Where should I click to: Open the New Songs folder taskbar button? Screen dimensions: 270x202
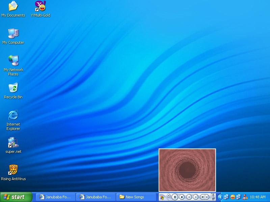coord(136,197)
